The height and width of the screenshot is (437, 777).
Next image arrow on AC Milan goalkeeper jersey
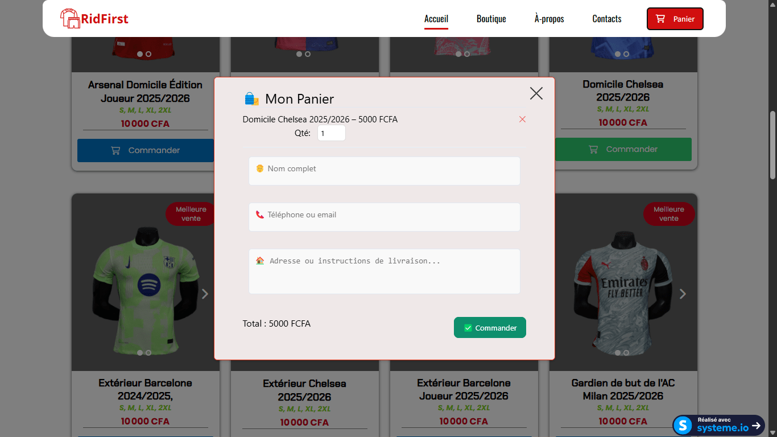[683, 294]
